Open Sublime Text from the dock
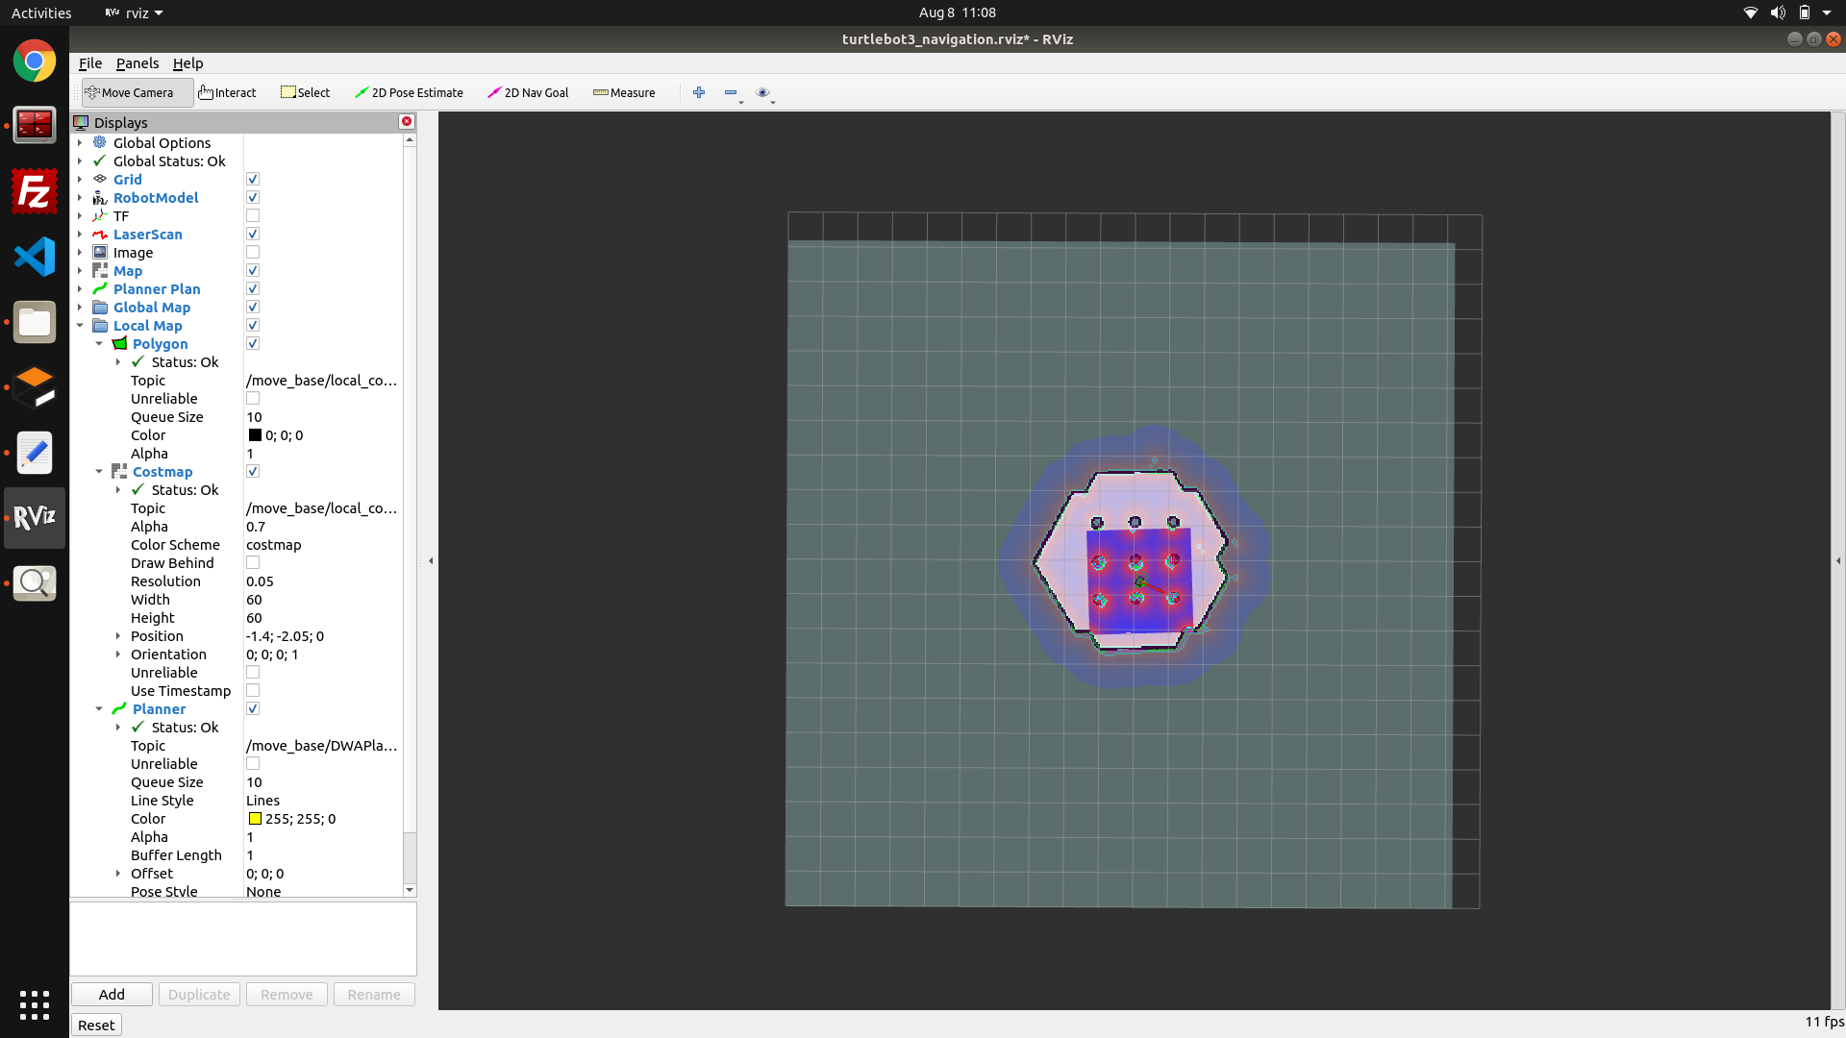The image size is (1846, 1038). click(35, 387)
